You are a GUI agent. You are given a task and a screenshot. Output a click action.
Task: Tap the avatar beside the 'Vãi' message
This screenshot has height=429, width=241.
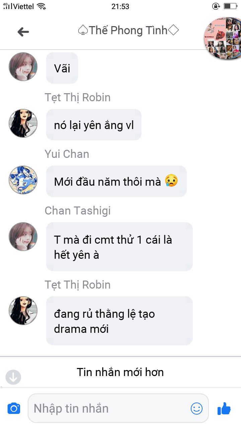(x=23, y=66)
